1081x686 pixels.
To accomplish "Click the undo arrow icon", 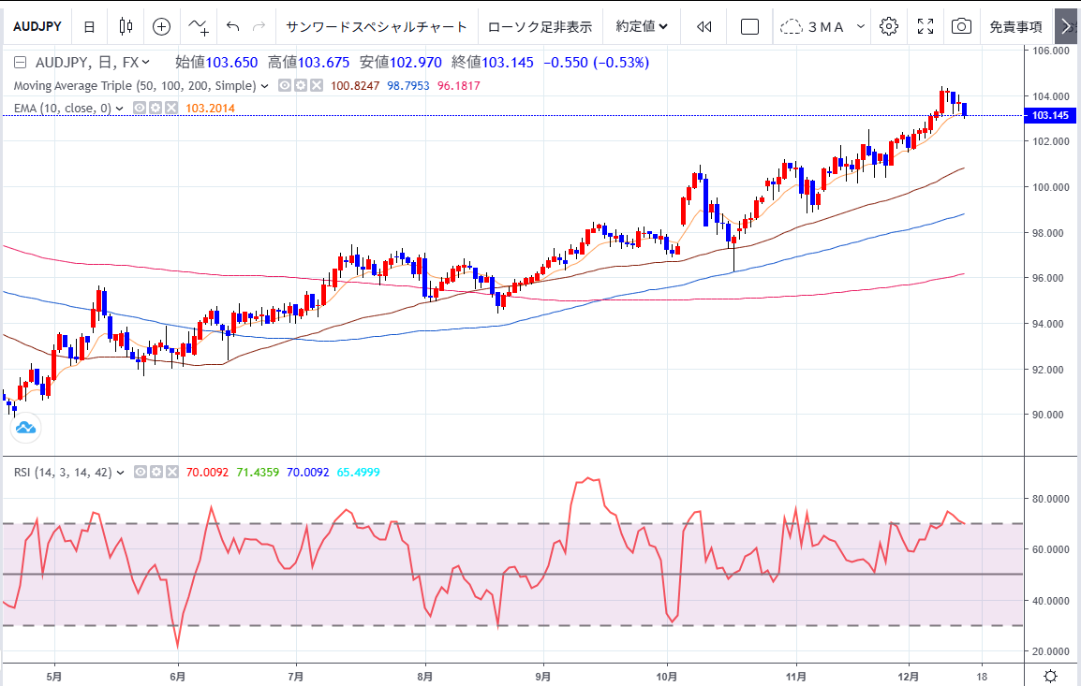I will click(x=231, y=26).
